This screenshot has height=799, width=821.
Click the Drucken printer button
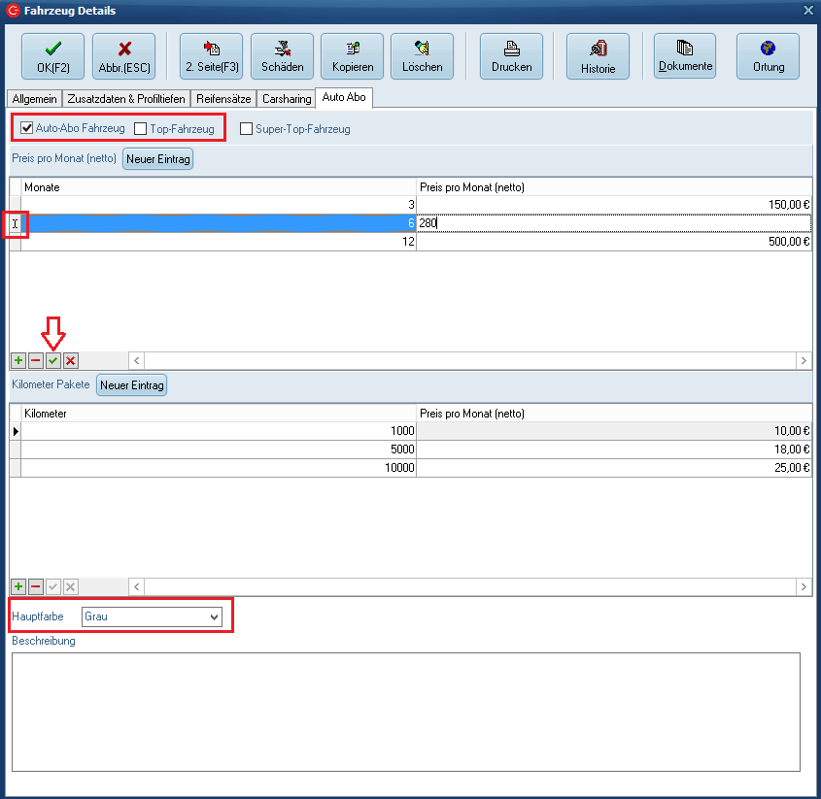click(x=511, y=56)
